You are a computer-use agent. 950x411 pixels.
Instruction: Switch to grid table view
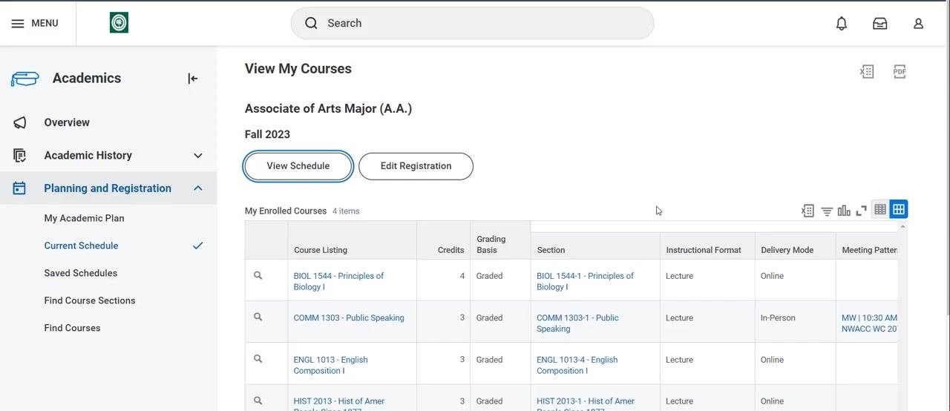899,210
